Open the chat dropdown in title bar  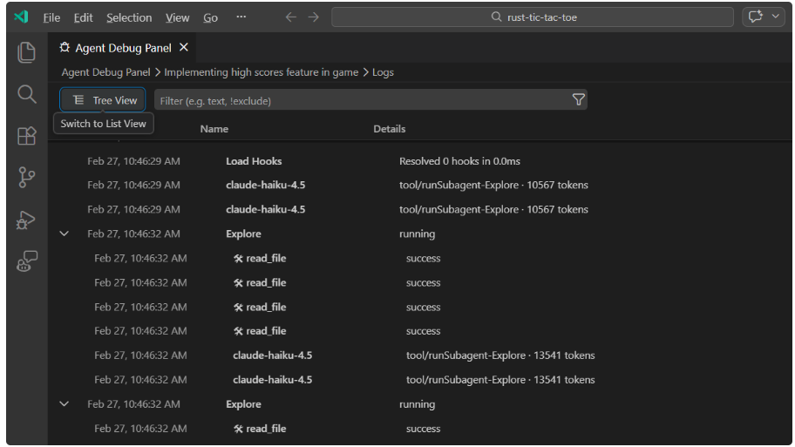pos(776,17)
